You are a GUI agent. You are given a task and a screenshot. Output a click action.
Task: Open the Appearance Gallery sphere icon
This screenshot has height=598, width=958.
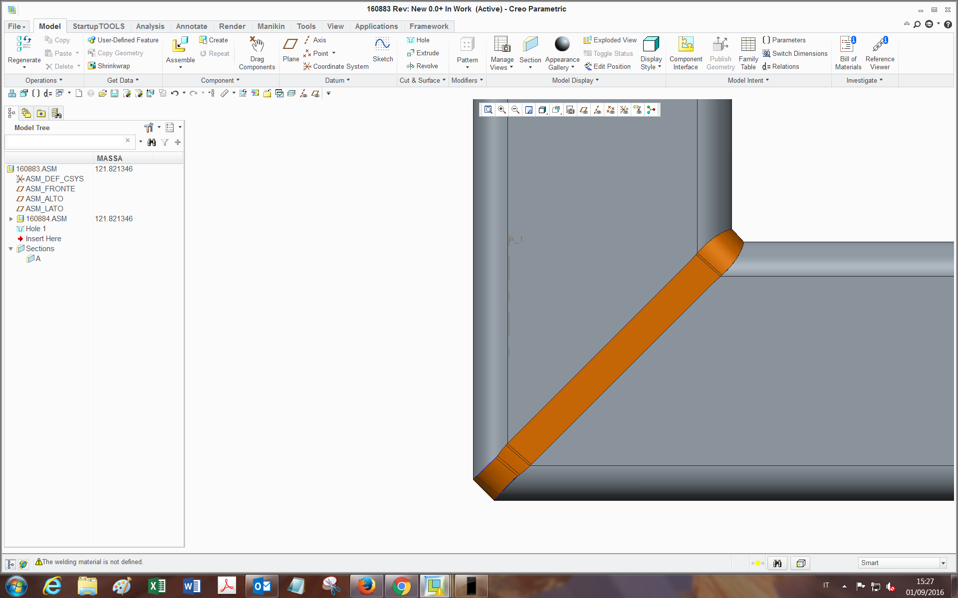562,44
